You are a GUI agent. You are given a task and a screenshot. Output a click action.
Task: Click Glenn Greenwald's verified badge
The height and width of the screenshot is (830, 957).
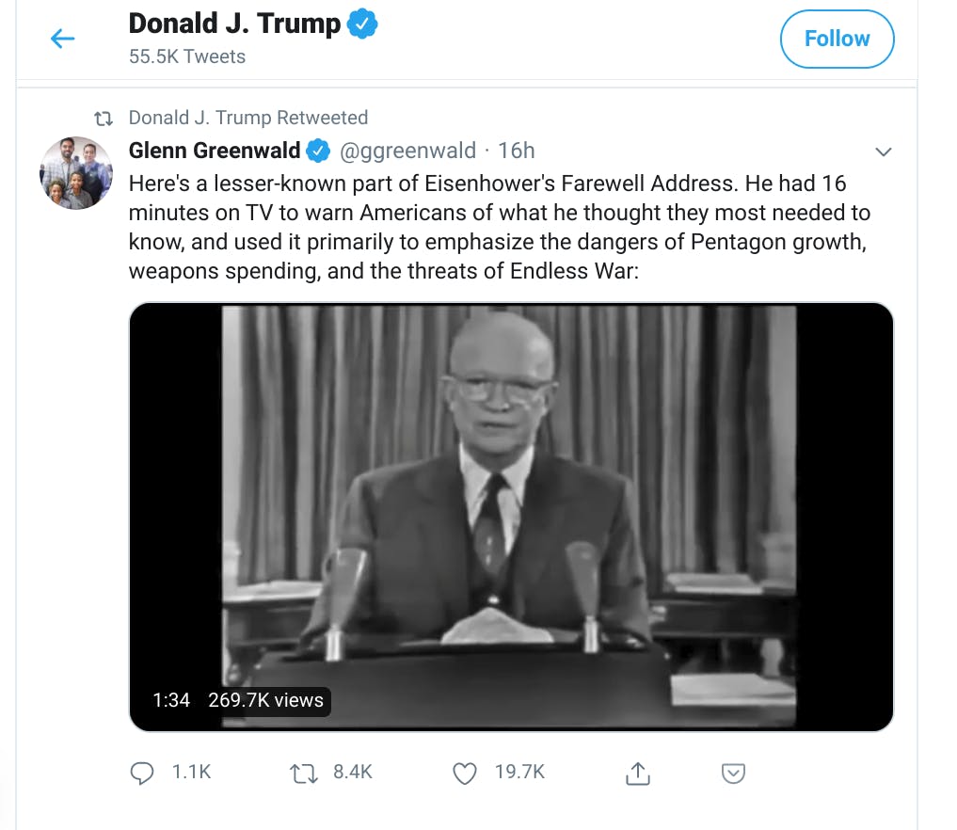tap(318, 151)
